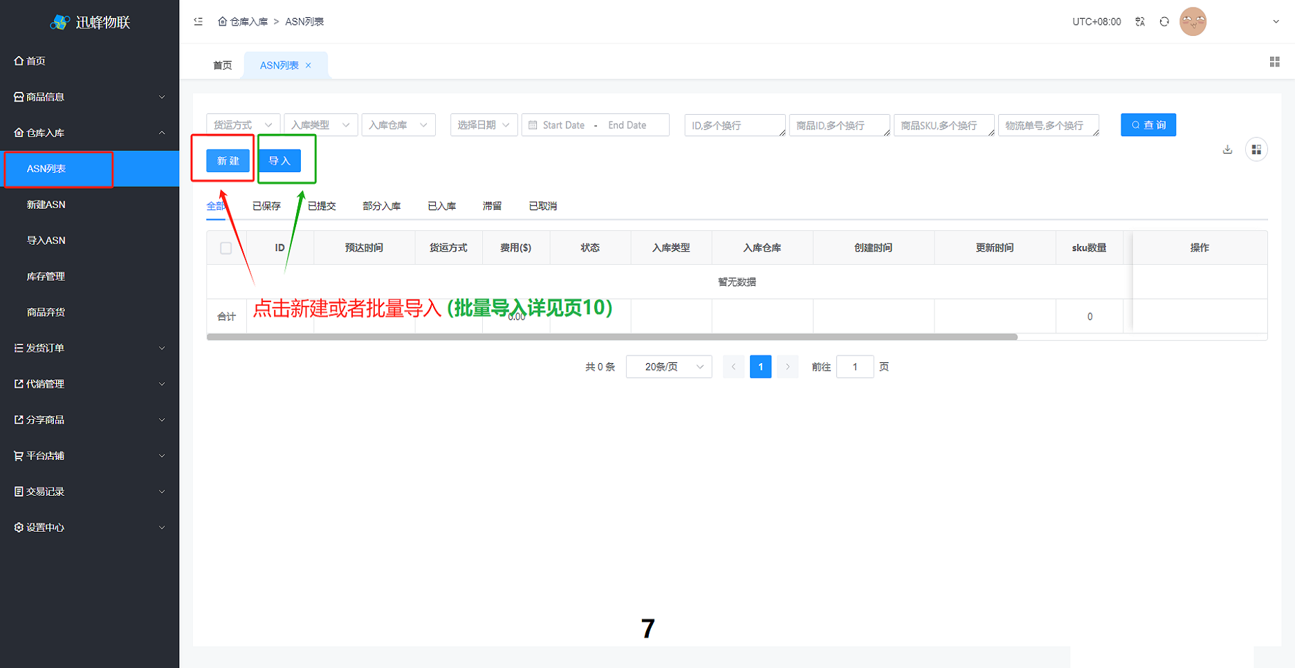Expand the 发货订单 menu

89,348
